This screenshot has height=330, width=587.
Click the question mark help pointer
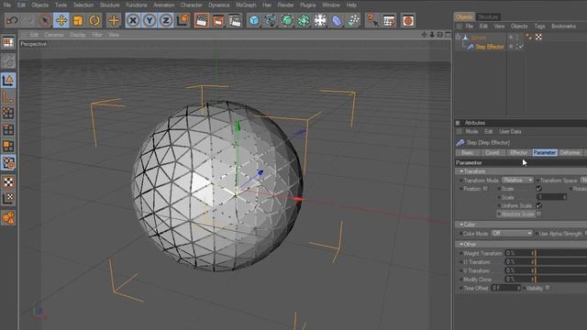pos(372,20)
